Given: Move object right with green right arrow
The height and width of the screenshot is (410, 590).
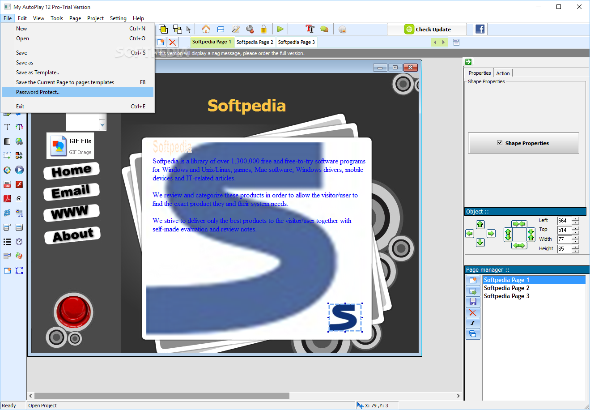Looking at the screenshot, I should tap(491, 234).
